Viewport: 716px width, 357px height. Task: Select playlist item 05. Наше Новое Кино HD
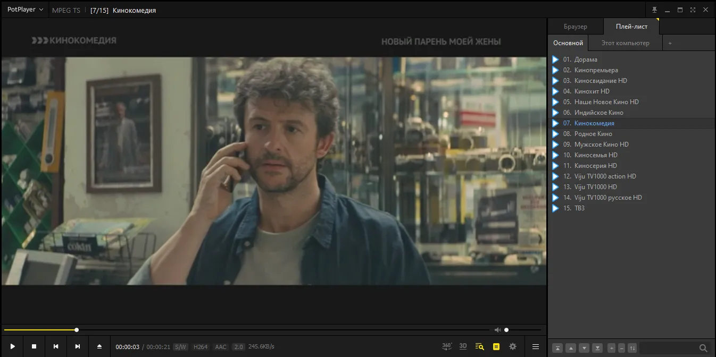(631, 102)
